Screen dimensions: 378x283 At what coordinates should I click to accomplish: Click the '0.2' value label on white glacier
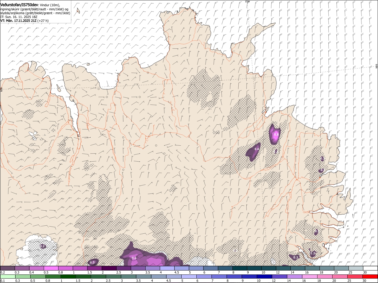pyautogui.click(x=42, y=246)
